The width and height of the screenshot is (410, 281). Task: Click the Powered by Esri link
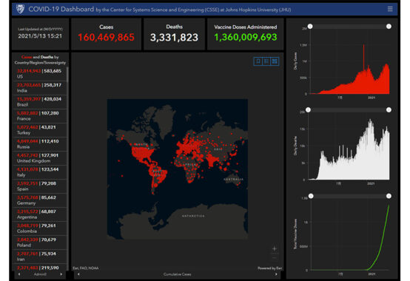[269, 268]
